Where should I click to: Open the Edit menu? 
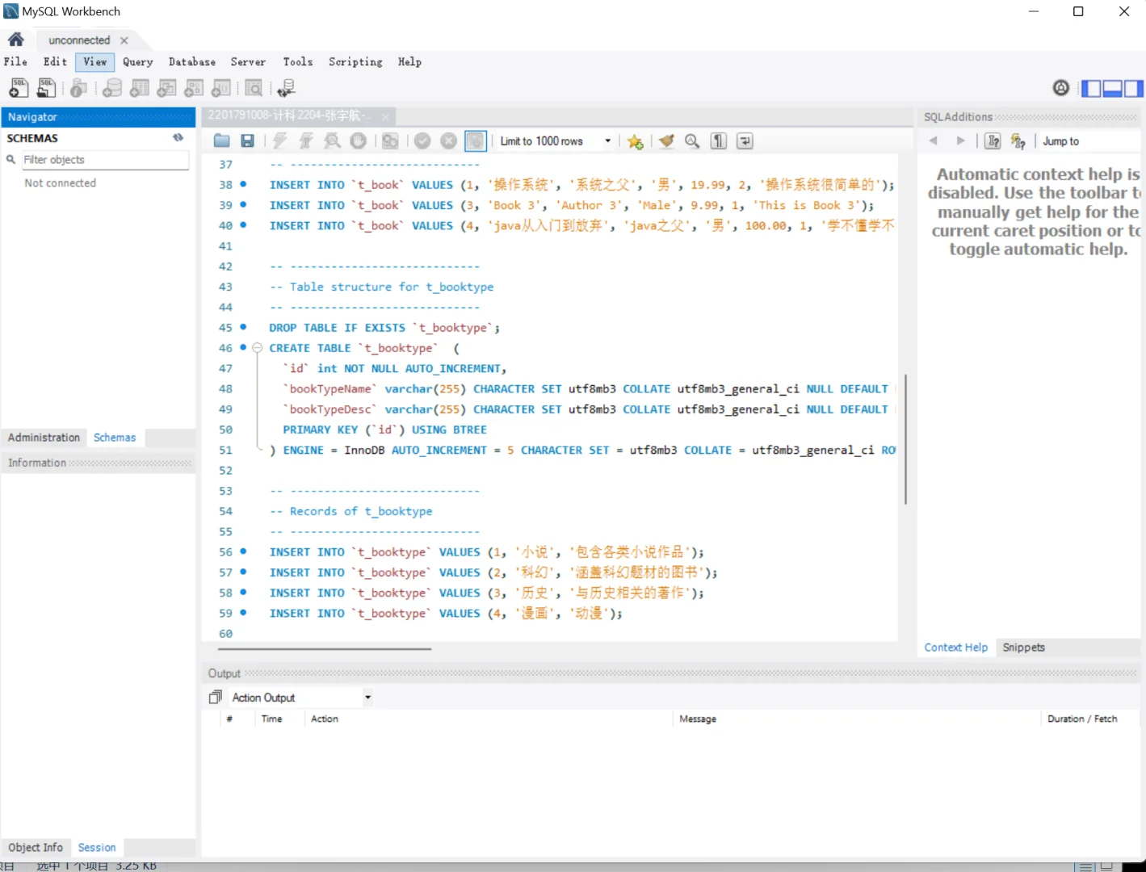pos(55,62)
